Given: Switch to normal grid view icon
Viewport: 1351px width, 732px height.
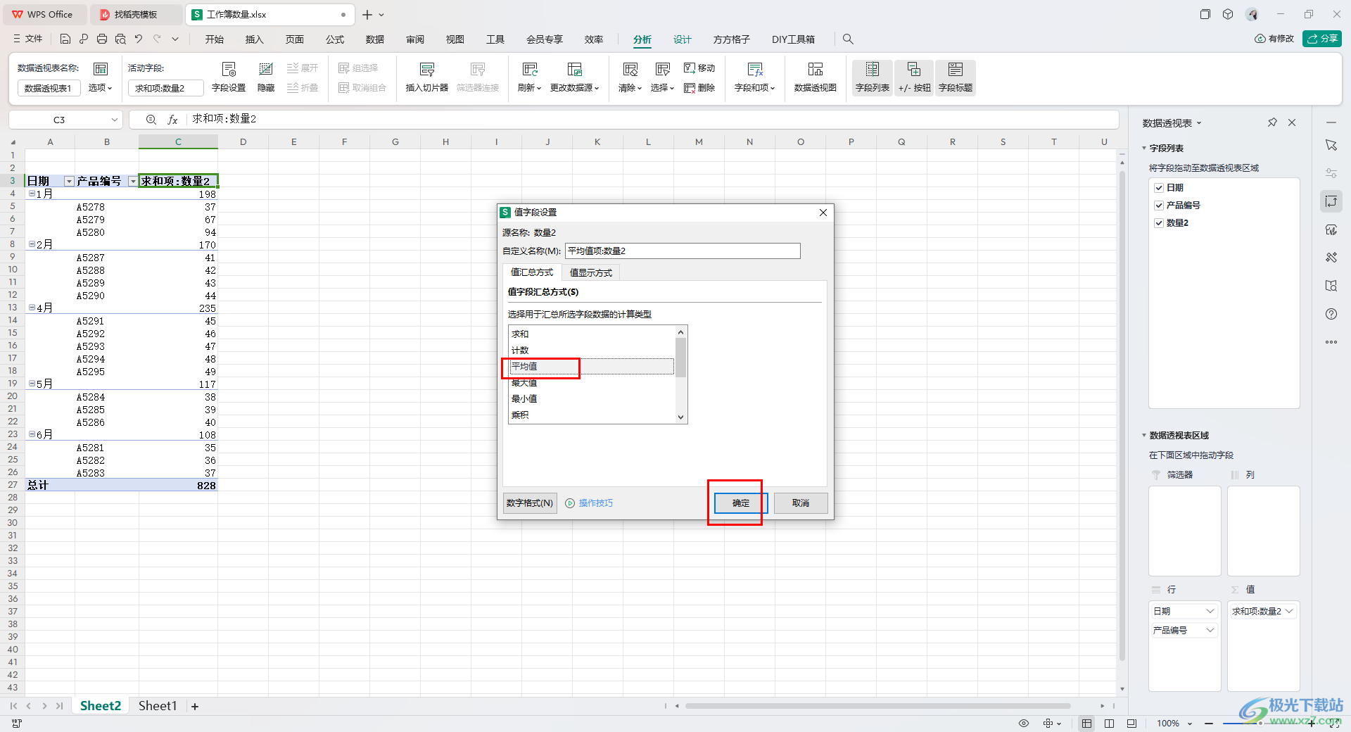Looking at the screenshot, I should pyautogui.click(x=1086, y=724).
